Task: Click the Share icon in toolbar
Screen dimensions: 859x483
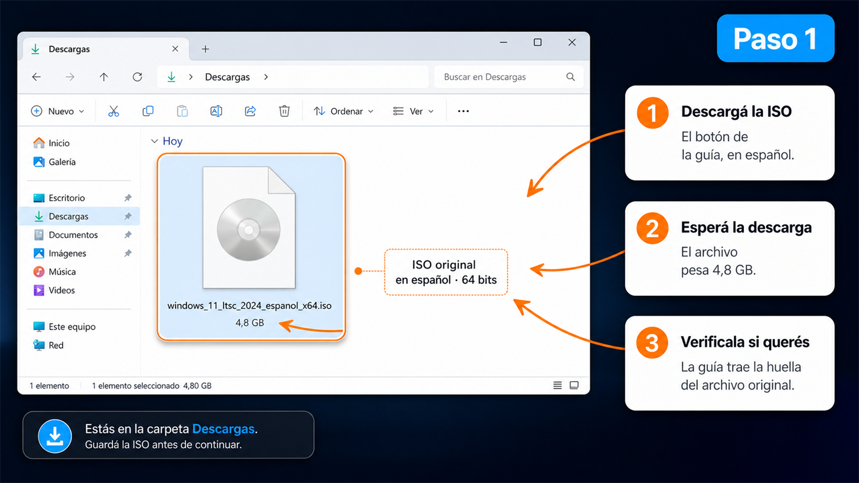Action: pyautogui.click(x=250, y=111)
